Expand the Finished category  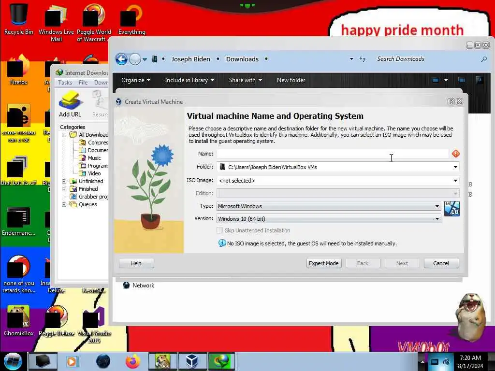click(x=64, y=189)
